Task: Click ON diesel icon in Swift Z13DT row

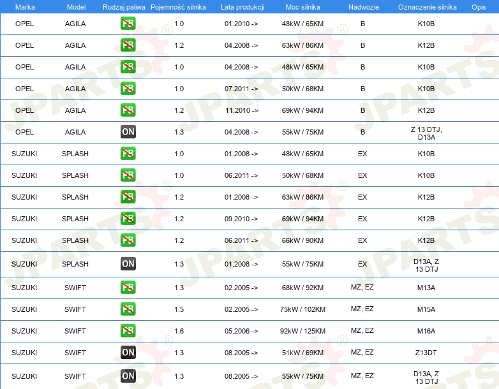Action: (128, 353)
